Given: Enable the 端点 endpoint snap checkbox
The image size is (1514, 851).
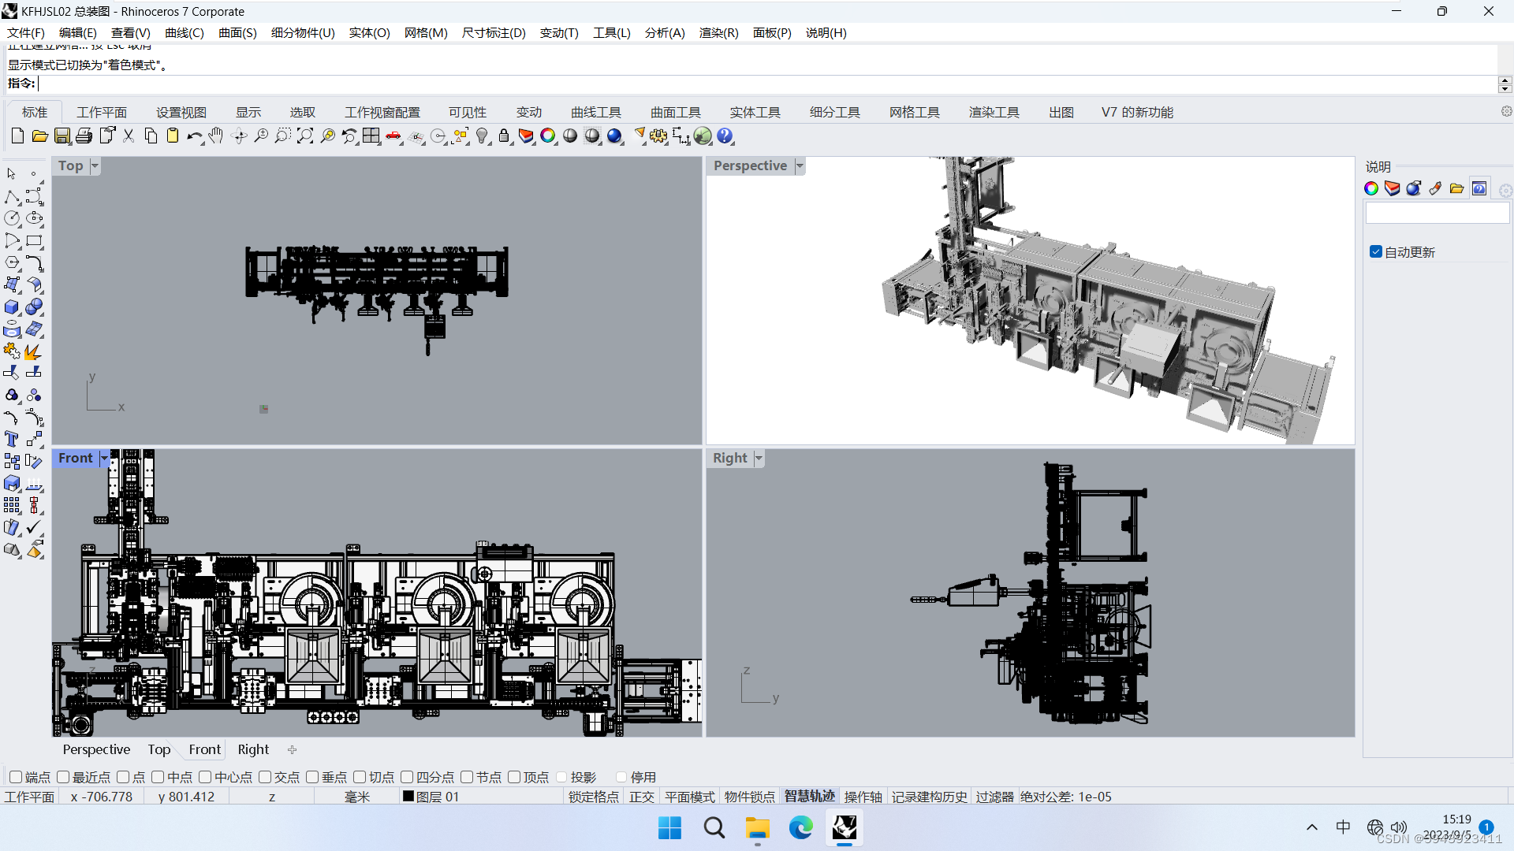Looking at the screenshot, I should click(x=16, y=777).
